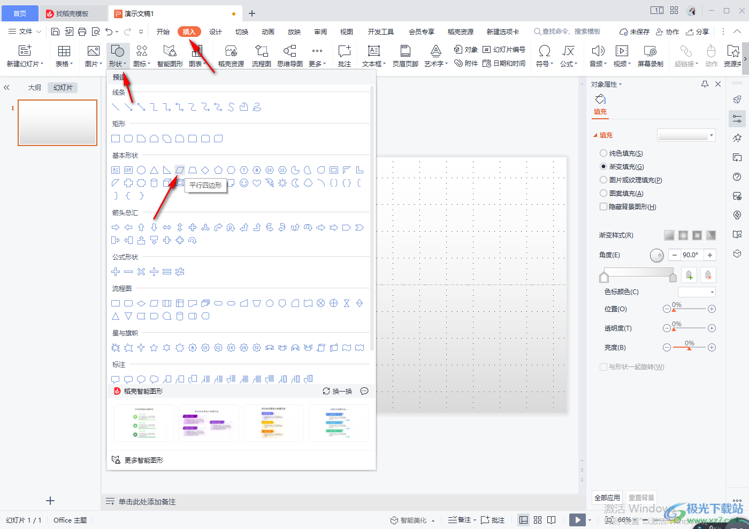Toggle the normal view button
749x529 pixels.
click(x=524, y=520)
